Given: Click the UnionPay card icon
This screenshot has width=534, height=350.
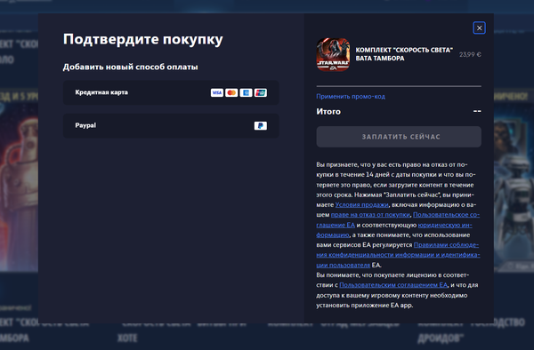Looking at the screenshot, I should (x=261, y=92).
